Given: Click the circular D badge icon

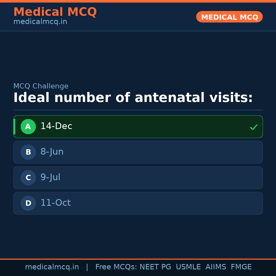Looking at the screenshot, I should (x=28, y=203).
